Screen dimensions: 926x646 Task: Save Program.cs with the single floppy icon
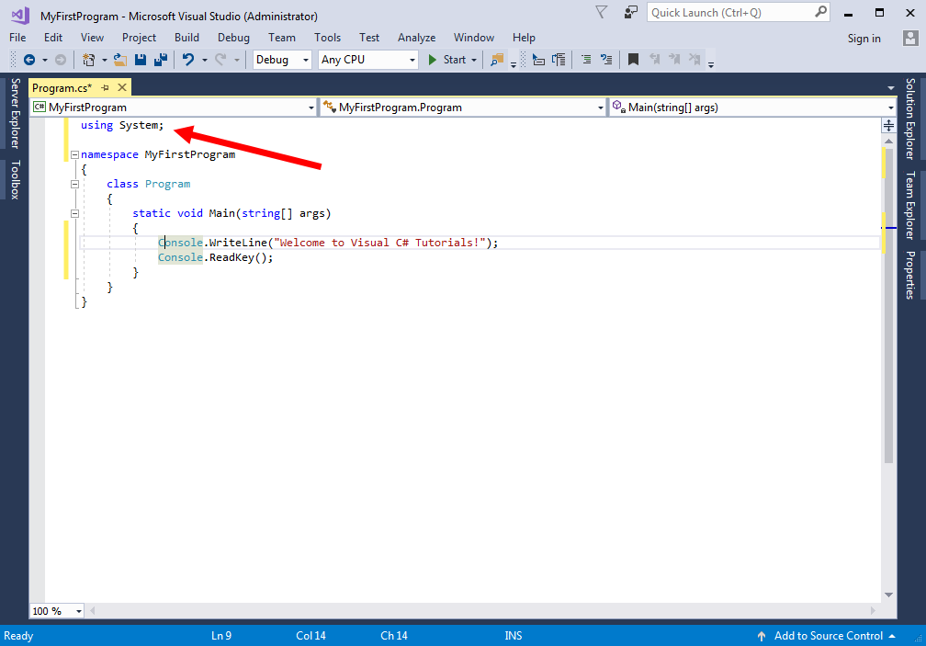[x=141, y=60]
